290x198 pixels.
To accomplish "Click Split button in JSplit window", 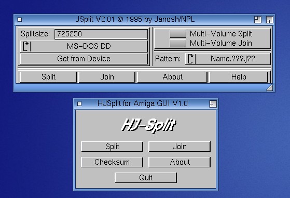I will tap(48, 77).
